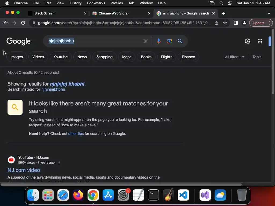Clear the search box with the X
Screen dimensions: 275x206
145,41
